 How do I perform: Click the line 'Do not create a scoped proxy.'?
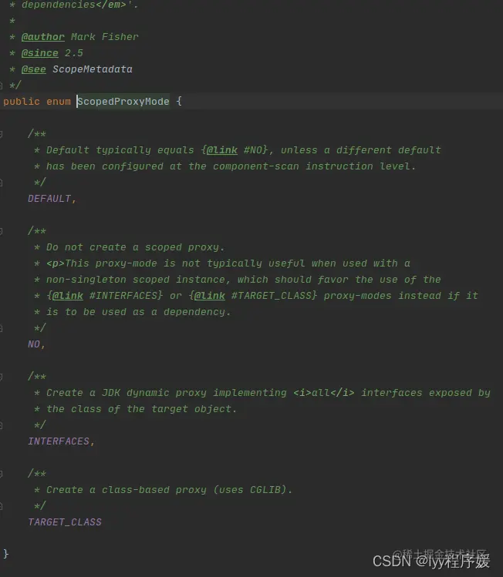(x=135, y=247)
